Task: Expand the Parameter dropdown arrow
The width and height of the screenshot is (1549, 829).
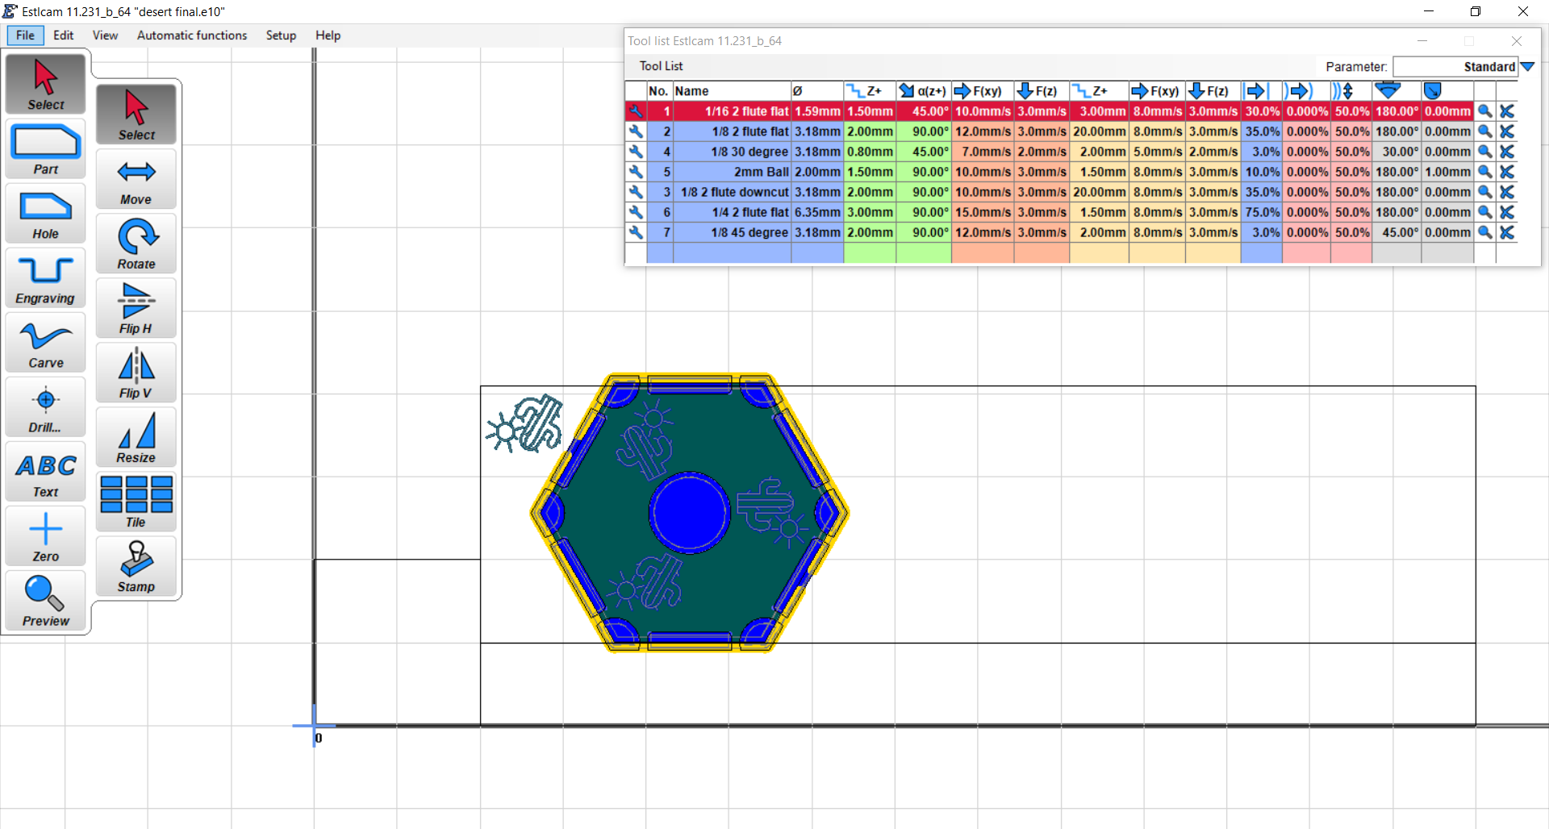Action: coord(1527,67)
